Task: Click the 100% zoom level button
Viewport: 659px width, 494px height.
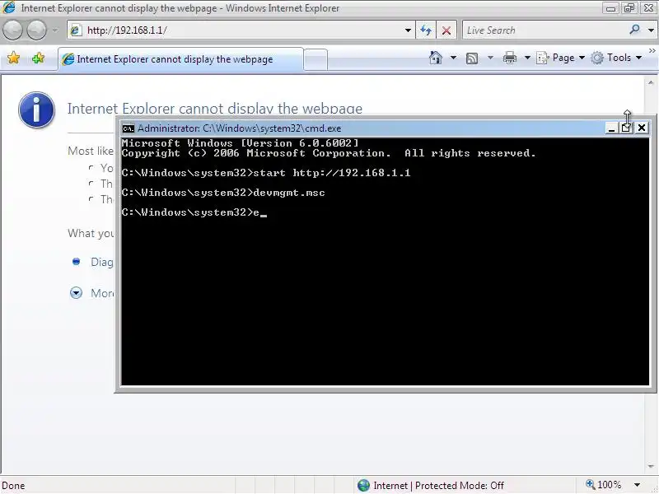Action: point(604,485)
